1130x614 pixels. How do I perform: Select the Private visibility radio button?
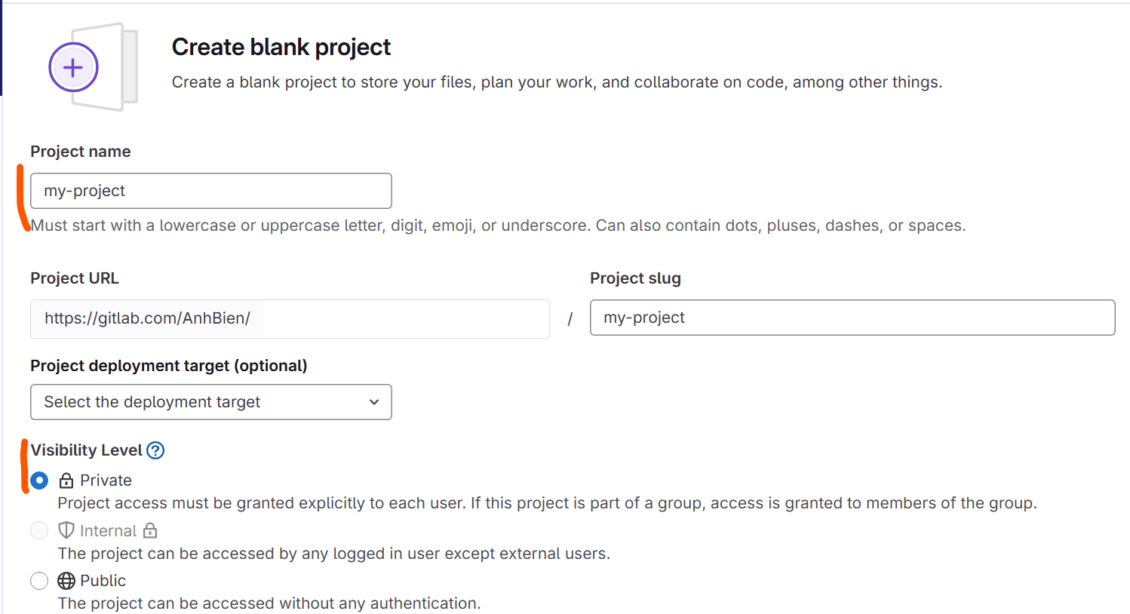pyautogui.click(x=39, y=480)
